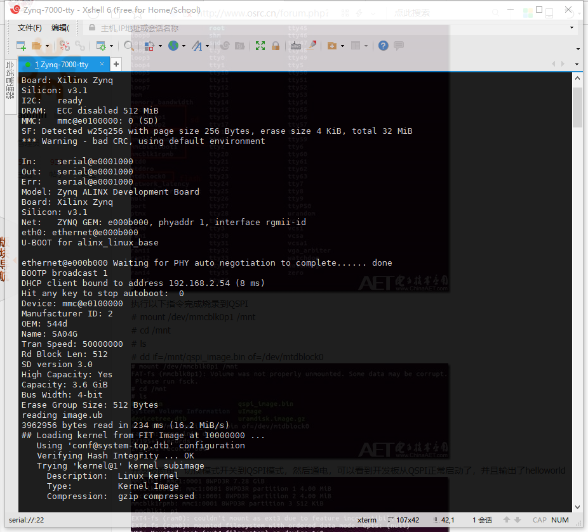Click the padlock lock-screen icon
Screen dimensions: 588x532
274,46
